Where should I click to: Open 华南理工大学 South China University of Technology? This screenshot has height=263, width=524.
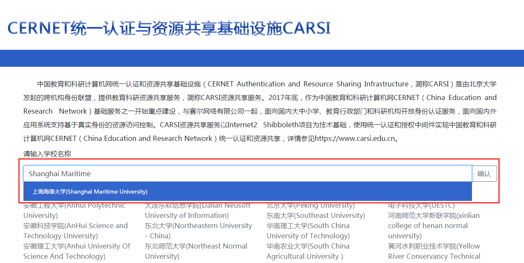(x=308, y=231)
